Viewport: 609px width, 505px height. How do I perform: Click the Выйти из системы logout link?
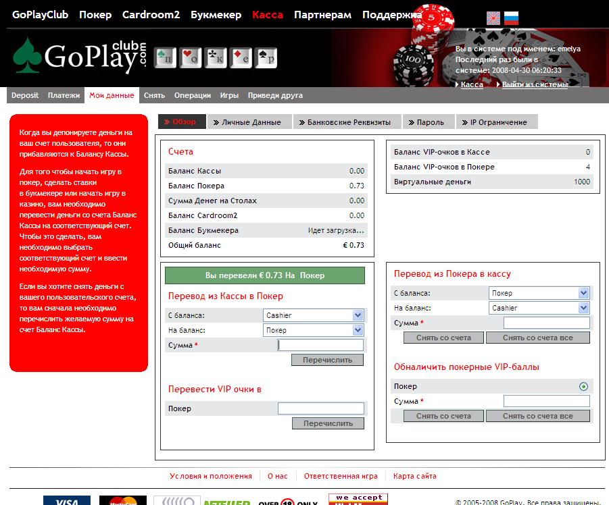(x=534, y=84)
